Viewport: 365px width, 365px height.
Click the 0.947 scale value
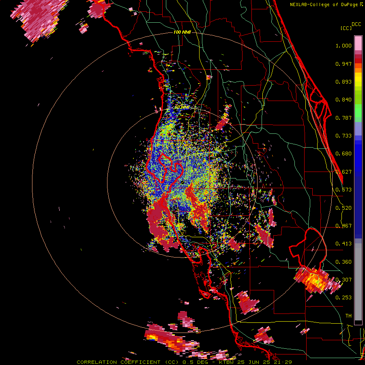point(344,64)
